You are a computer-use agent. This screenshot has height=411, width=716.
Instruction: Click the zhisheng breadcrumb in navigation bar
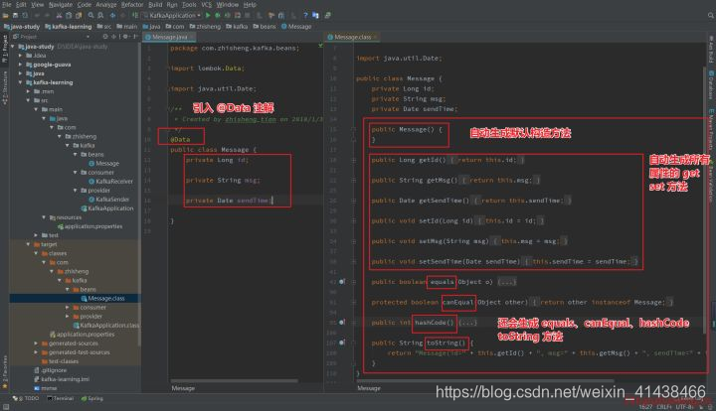(205, 27)
